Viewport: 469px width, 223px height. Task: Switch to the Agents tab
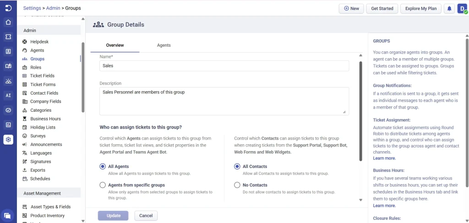tap(164, 45)
